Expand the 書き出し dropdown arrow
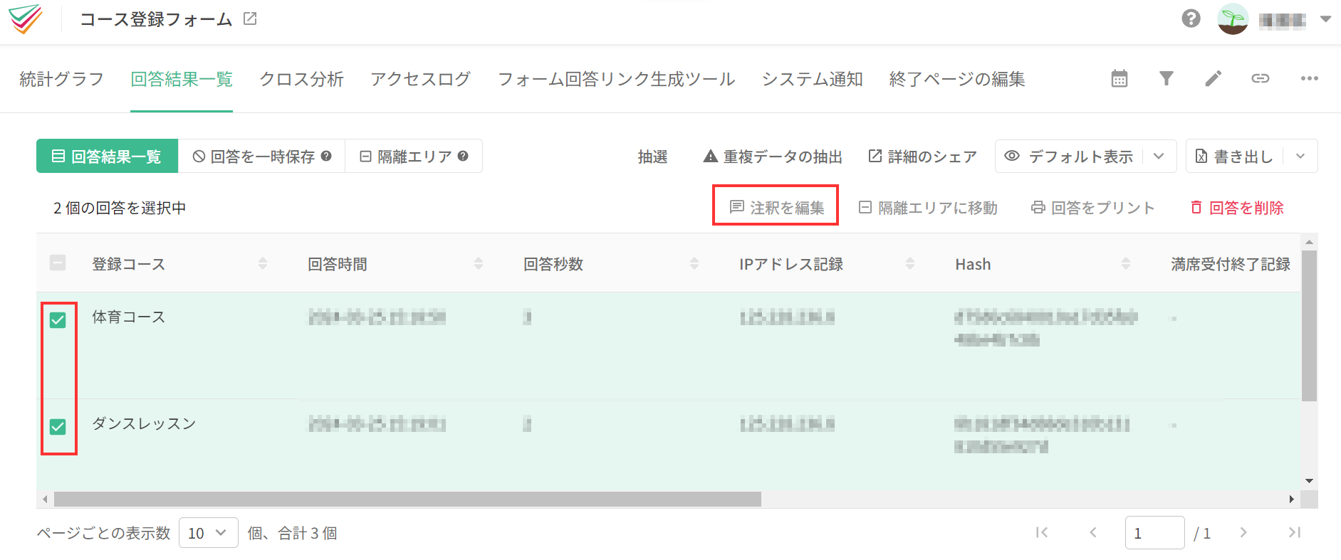 [x=1300, y=156]
